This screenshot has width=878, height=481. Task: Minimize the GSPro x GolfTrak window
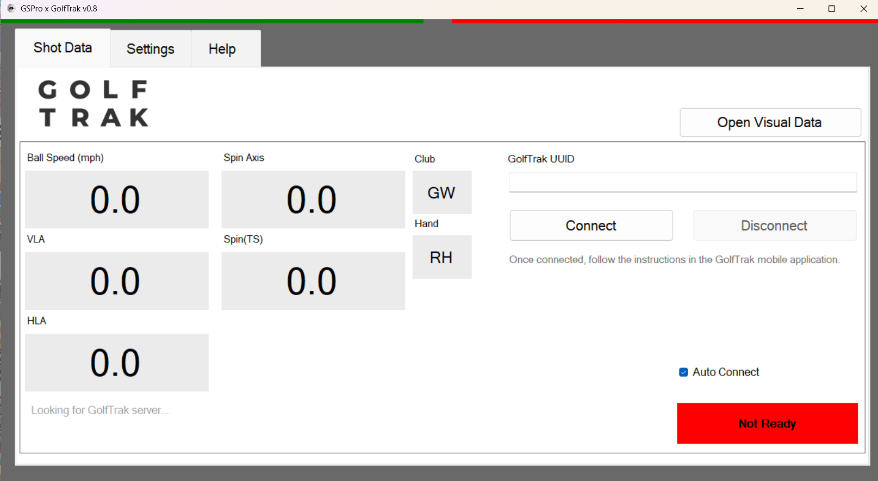tap(800, 9)
